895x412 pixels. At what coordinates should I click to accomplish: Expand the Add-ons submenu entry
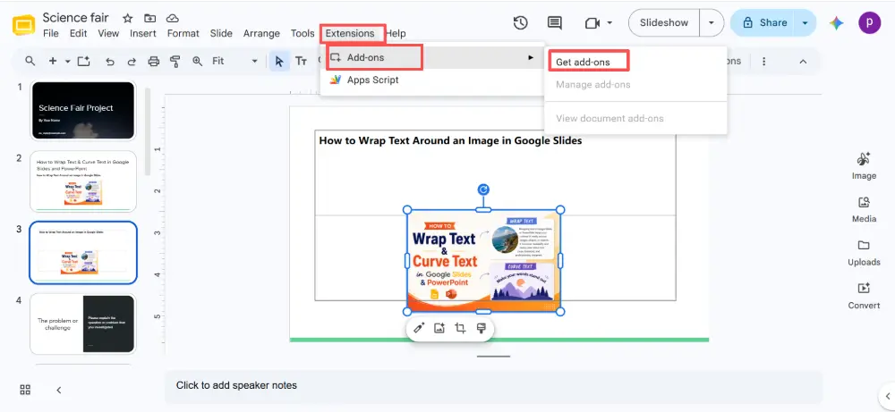tap(432, 57)
